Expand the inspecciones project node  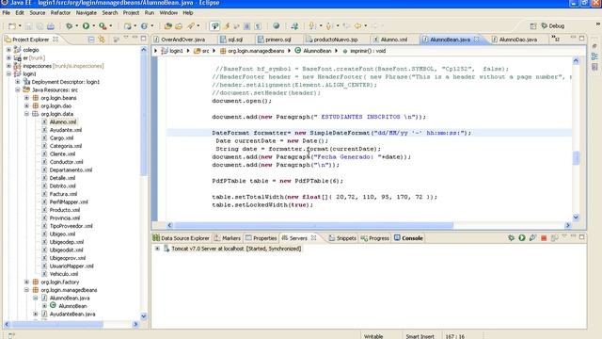8,66
